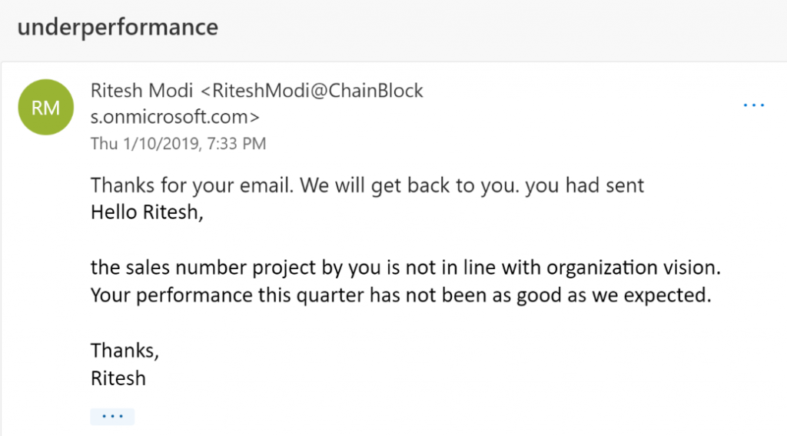The width and height of the screenshot is (787, 436).
Task: Click the word "quarter" in the message
Action: tap(337, 295)
